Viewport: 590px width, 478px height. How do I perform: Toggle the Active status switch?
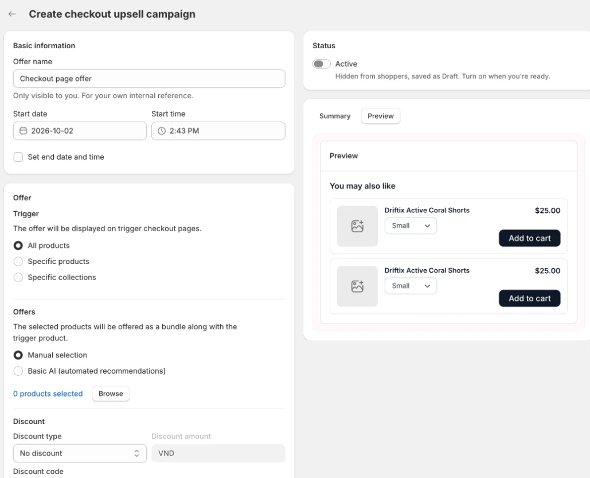(321, 64)
